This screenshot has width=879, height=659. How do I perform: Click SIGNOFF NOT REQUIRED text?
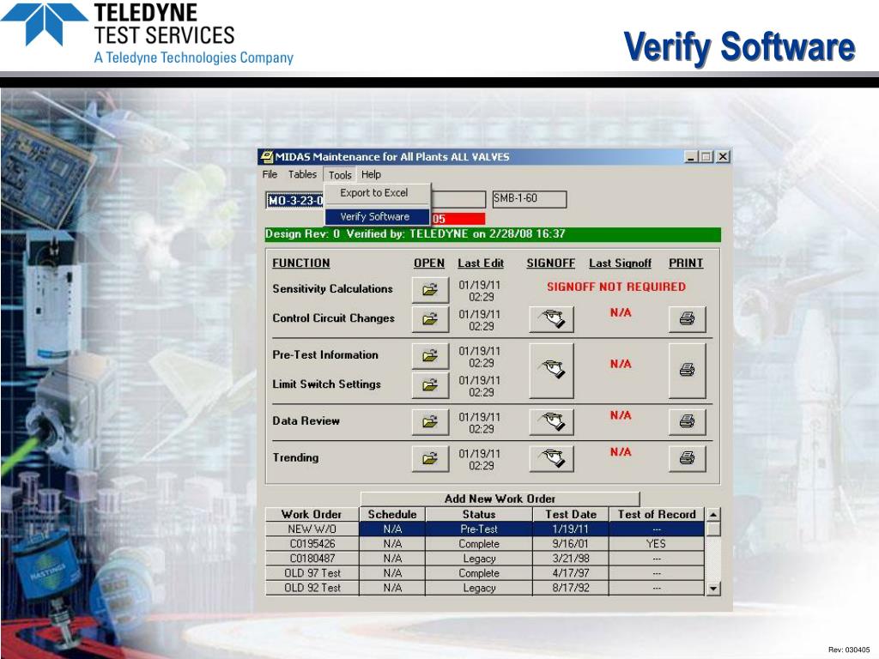[x=616, y=287]
